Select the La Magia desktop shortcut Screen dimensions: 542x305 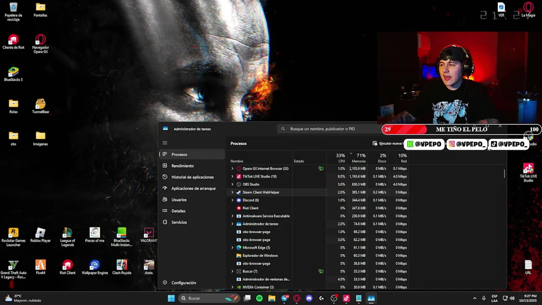coord(528,10)
